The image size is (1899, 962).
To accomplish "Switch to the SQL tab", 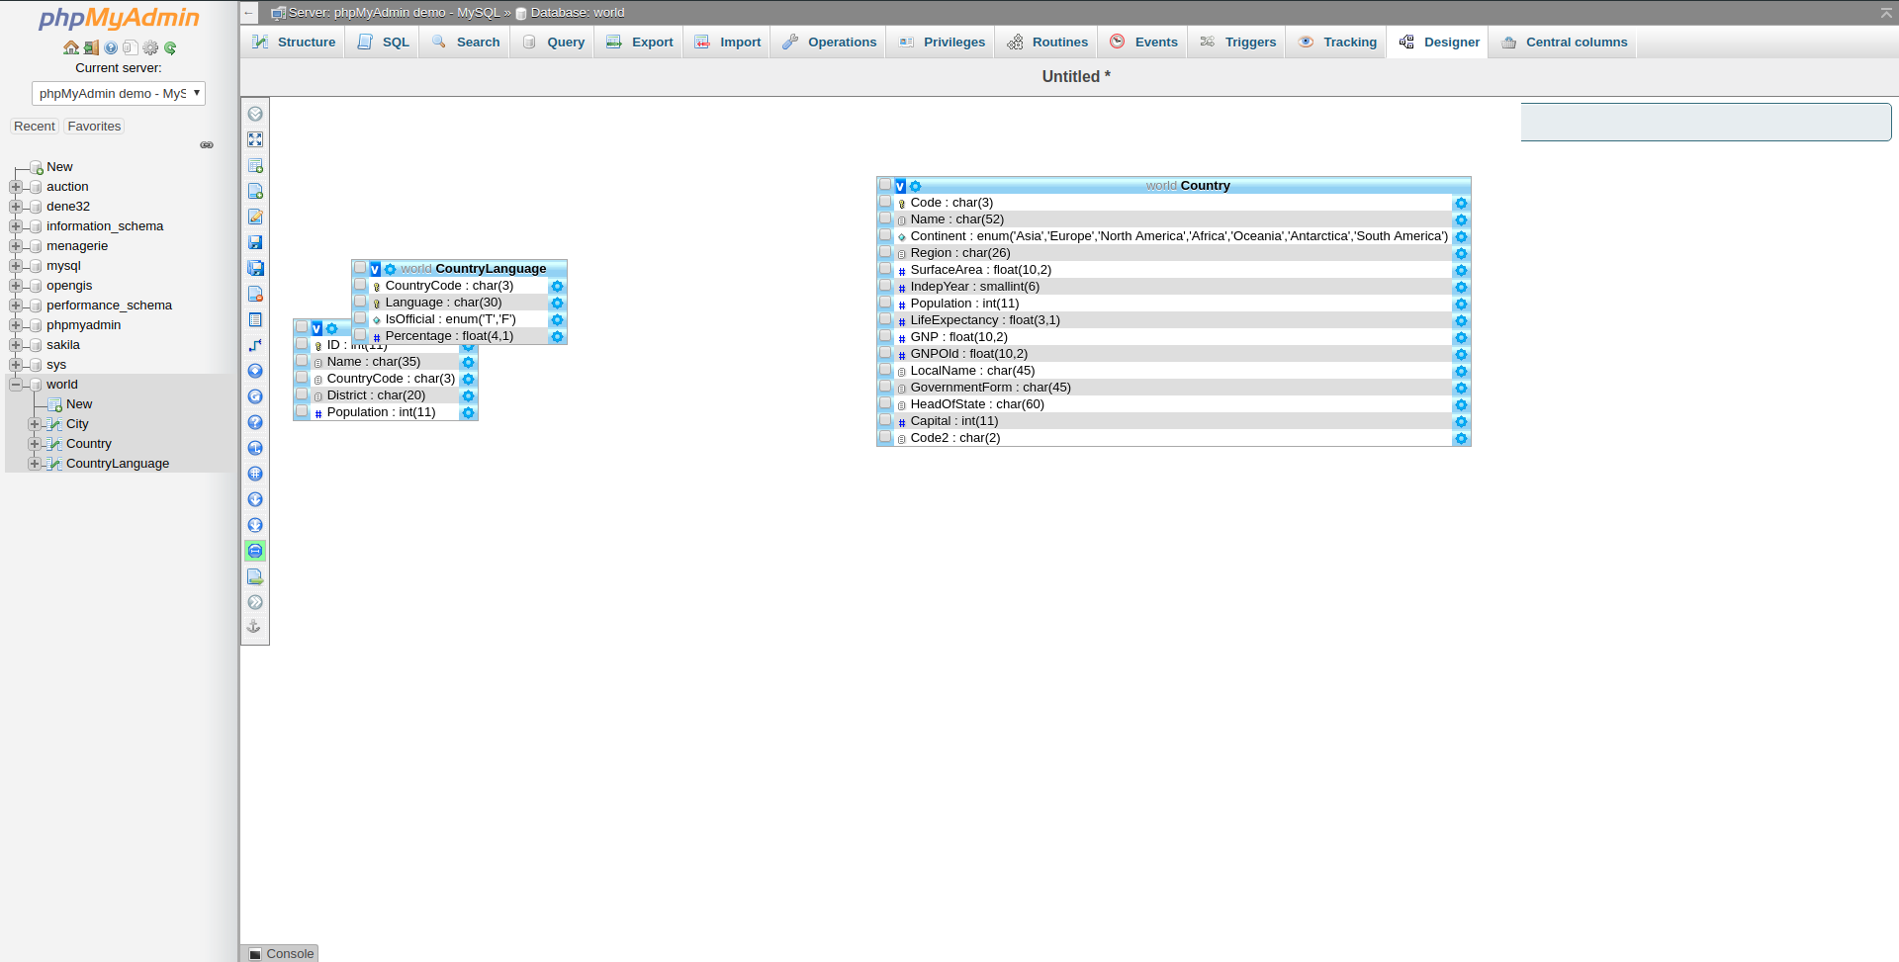I will (x=382, y=42).
